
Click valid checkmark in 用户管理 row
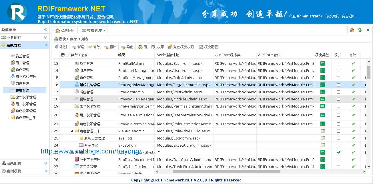coord(353,70)
